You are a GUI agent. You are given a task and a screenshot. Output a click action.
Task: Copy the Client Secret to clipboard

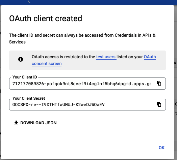(x=159, y=104)
